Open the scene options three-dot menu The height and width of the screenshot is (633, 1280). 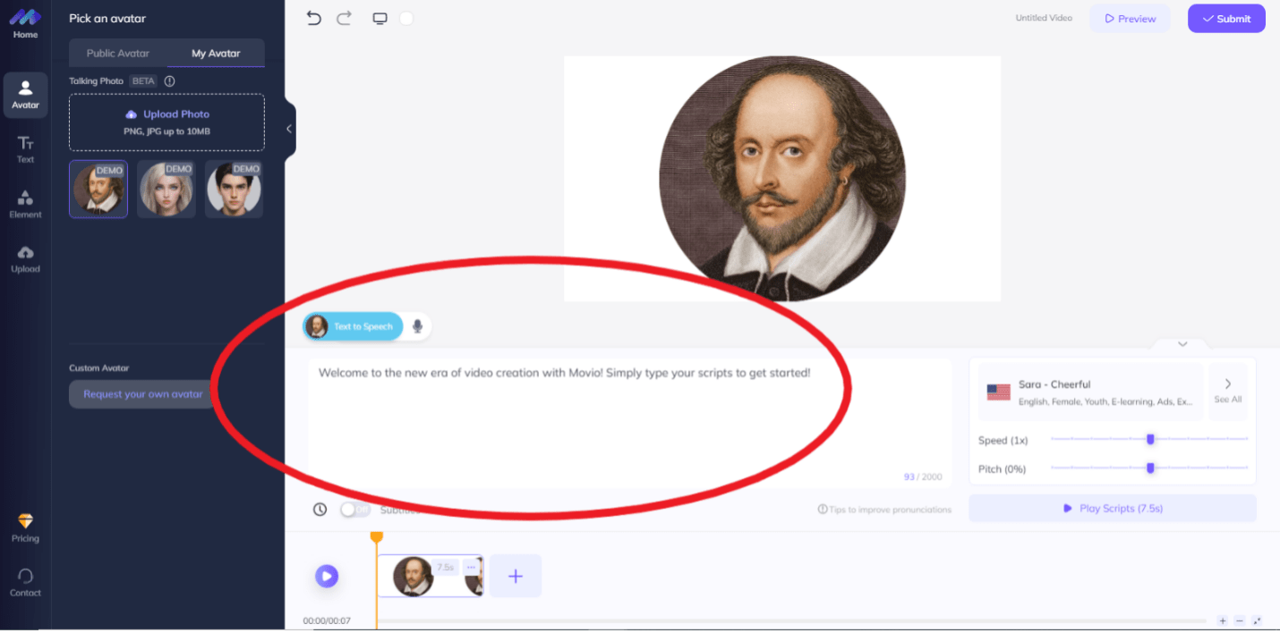coord(471,567)
